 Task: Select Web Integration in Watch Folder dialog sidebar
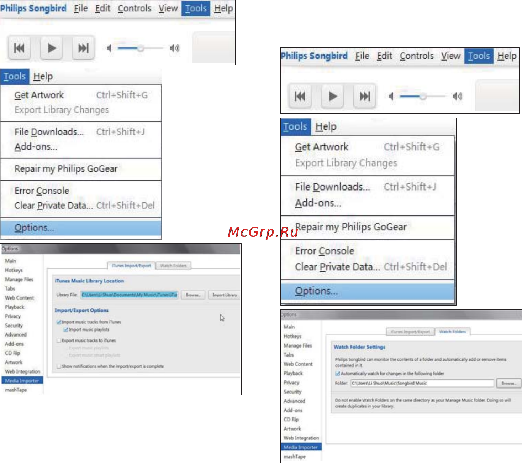click(301, 438)
